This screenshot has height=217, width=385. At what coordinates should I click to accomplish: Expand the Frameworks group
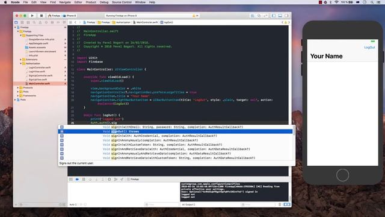18,96
